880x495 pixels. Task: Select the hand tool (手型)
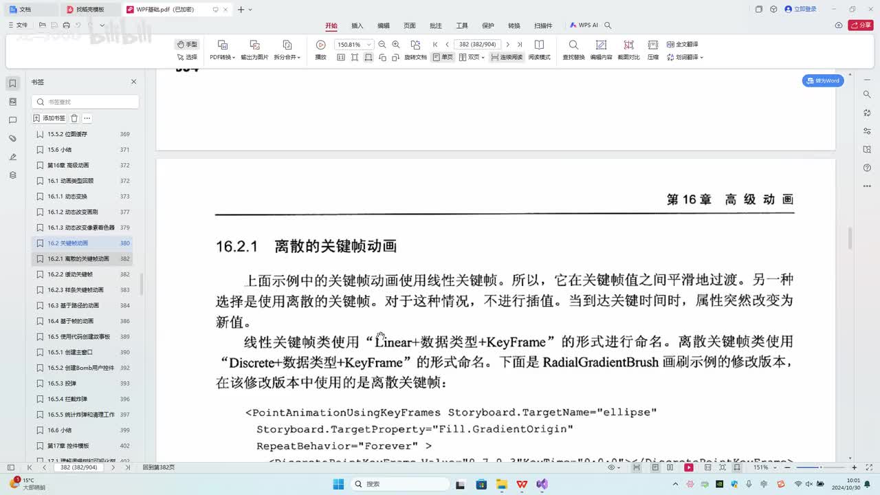(187, 44)
